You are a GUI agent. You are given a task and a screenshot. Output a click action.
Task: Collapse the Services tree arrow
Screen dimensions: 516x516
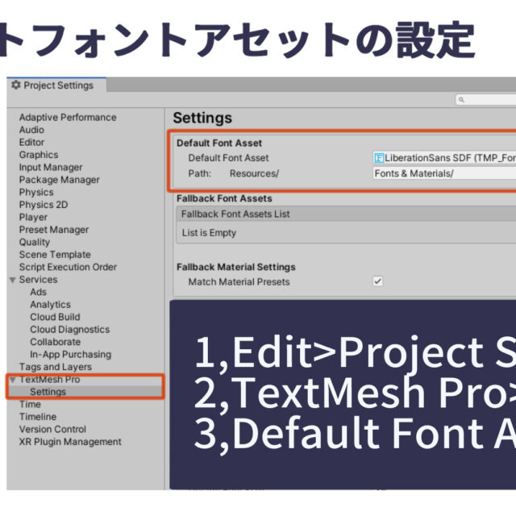coord(13,280)
